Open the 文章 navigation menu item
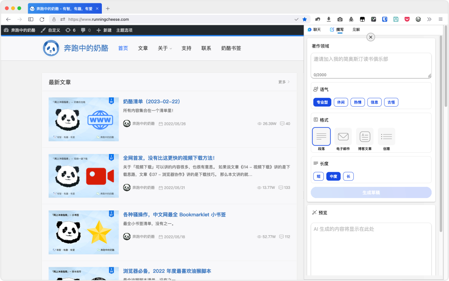Screen dimensions: 449x281 pyautogui.click(x=143, y=48)
